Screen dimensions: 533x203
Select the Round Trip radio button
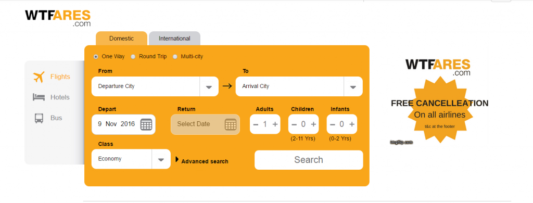133,57
